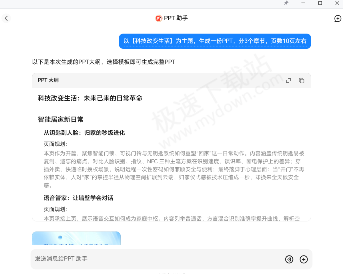Minimize the PPT 助手 window
The width and height of the screenshot is (343, 274).
click(303, 3)
